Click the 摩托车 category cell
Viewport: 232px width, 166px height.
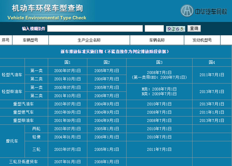(x=12, y=141)
